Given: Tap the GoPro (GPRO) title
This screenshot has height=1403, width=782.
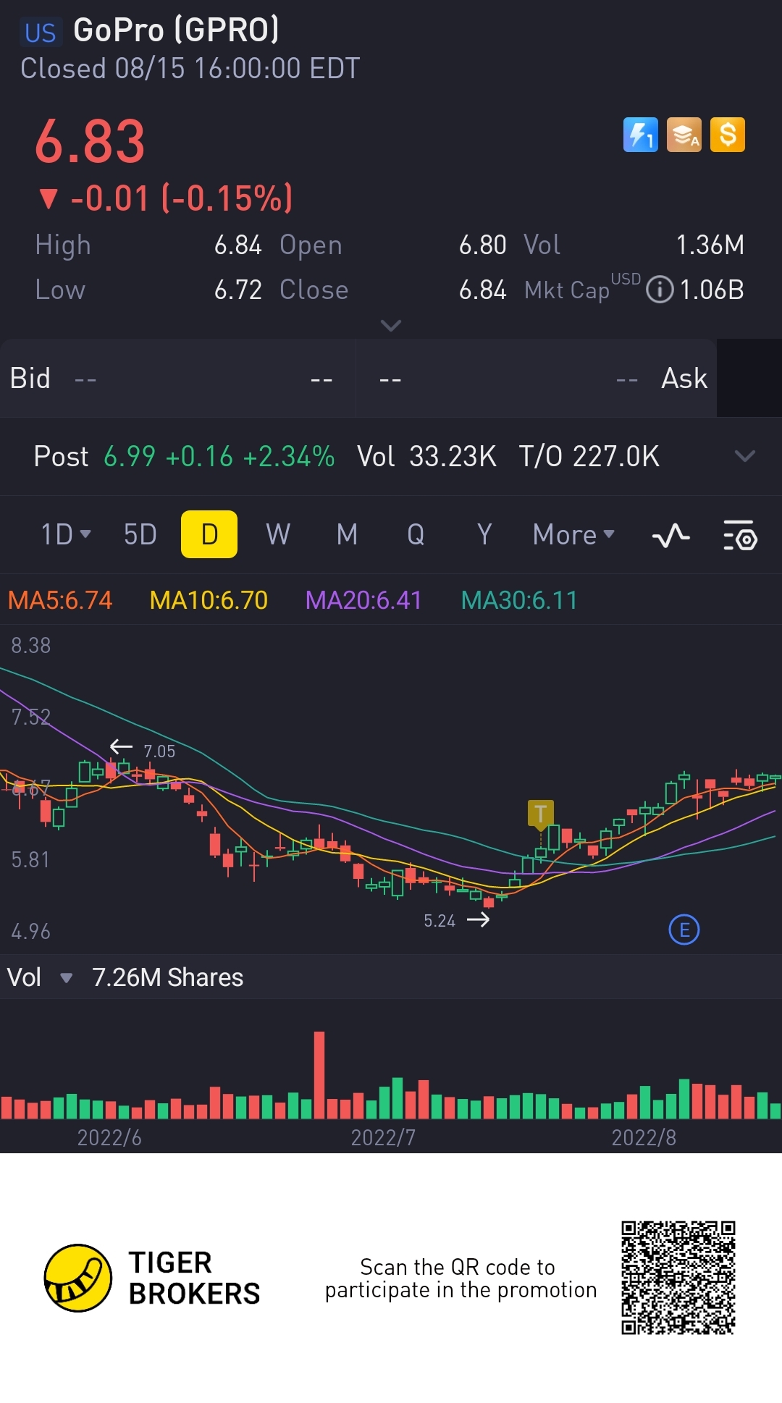Looking at the screenshot, I should (x=176, y=30).
